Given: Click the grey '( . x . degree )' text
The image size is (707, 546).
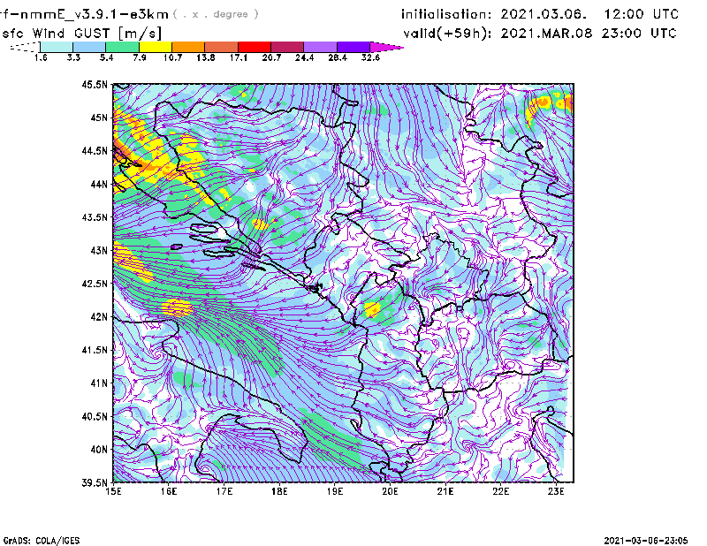Looking at the screenshot, I should click(x=216, y=14).
